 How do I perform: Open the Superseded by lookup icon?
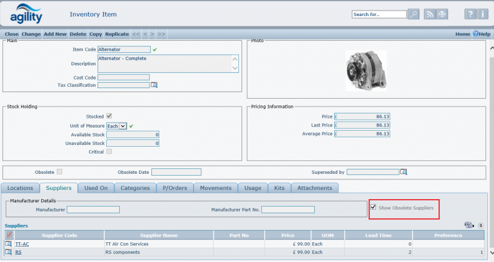pos(404,172)
